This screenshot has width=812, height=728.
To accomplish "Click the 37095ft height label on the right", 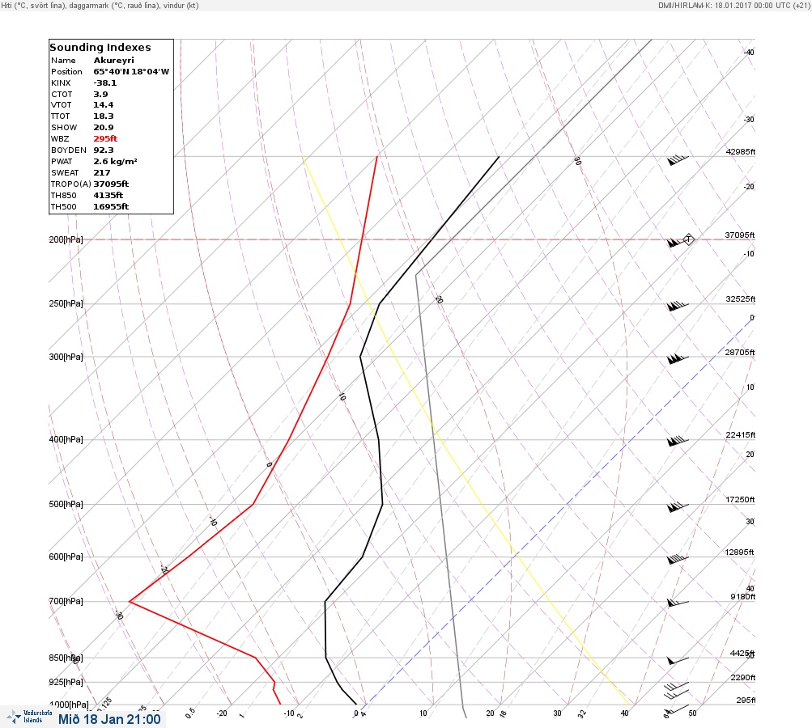I will pyautogui.click(x=740, y=235).
